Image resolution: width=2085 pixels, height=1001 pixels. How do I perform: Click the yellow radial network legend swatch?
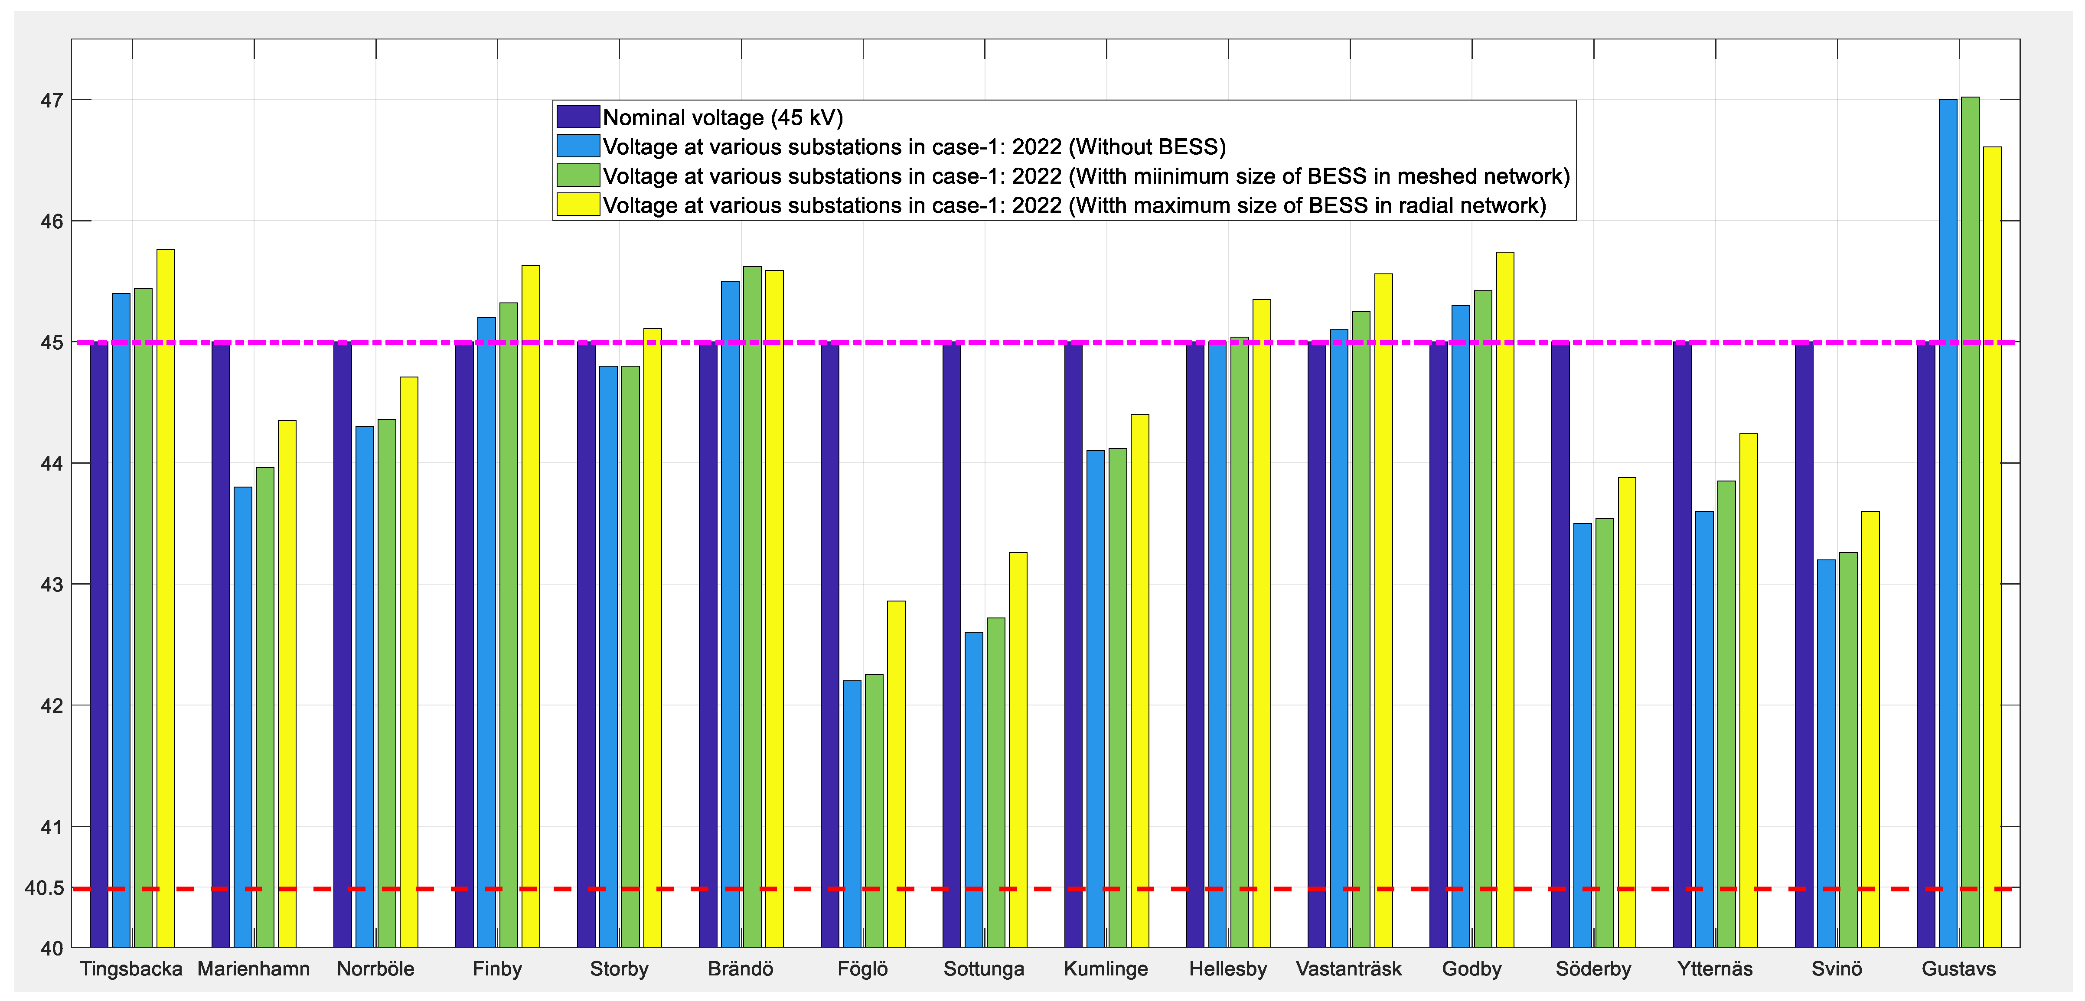[x=578, y=205]
